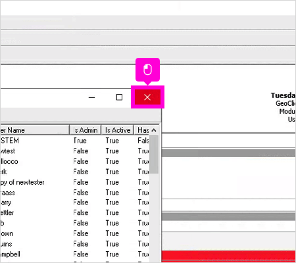The image size is (296, 263).
Task: Click the user Name column header
Action: (x=34, y=130)
